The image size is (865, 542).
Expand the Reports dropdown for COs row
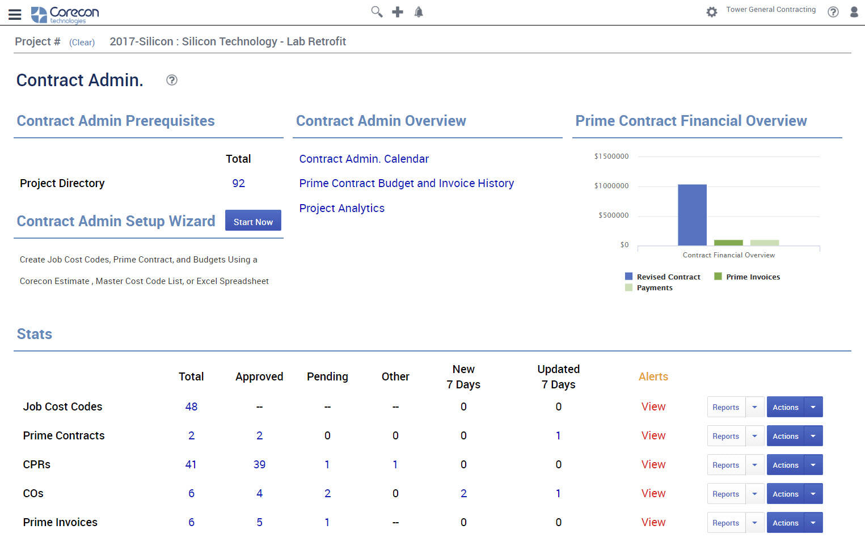tap(754, 493)
